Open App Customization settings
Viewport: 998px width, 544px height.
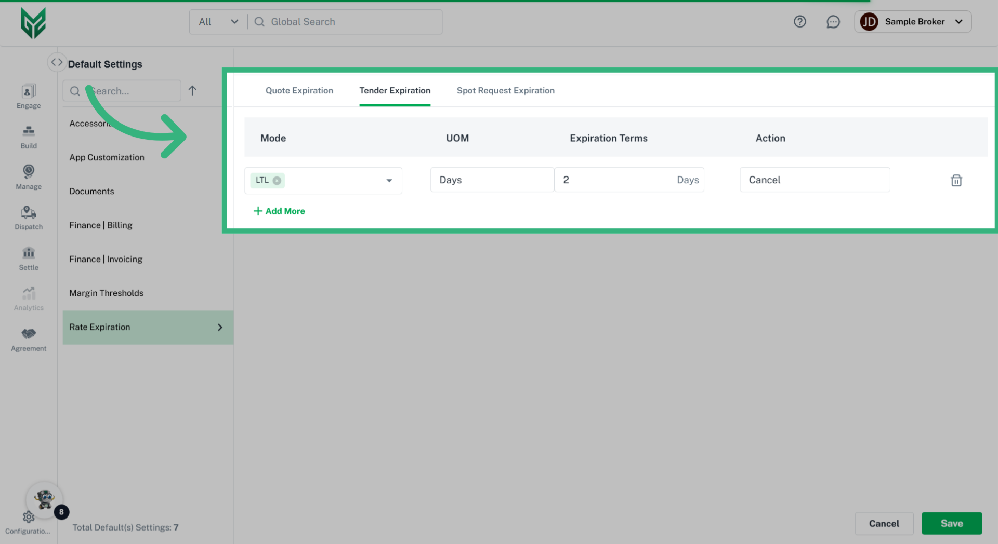pos(107,157)
